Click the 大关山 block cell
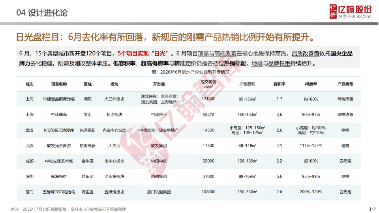Screen dimensions: 379x213 click(x=114, y=146)
